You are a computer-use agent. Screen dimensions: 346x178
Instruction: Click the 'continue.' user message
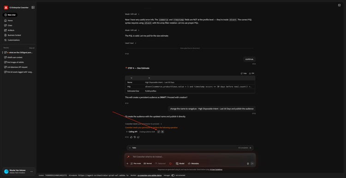tap(250, 59)
